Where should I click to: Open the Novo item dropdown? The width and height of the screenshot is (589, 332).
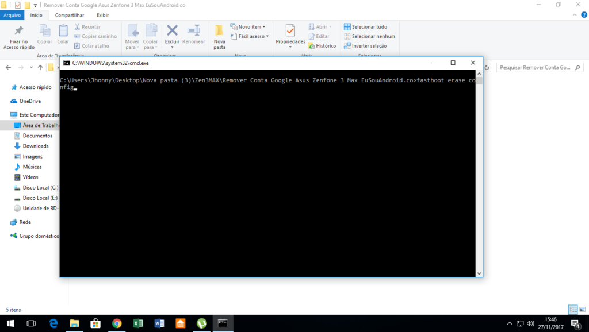click(x=248, y=27)
